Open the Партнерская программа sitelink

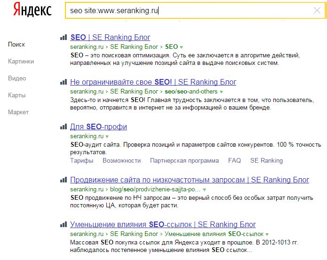tap(184, 161)
